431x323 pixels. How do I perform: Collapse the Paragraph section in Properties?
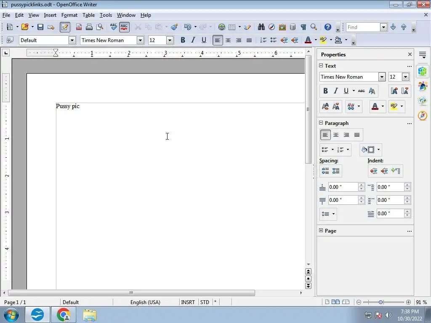(x=321, y=123)
